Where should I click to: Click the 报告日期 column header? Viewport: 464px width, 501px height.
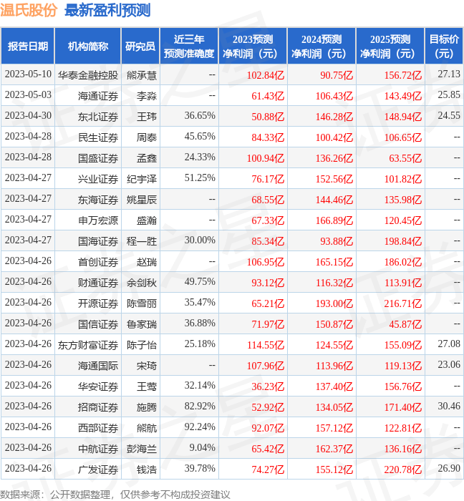click(x=28, y=47)
